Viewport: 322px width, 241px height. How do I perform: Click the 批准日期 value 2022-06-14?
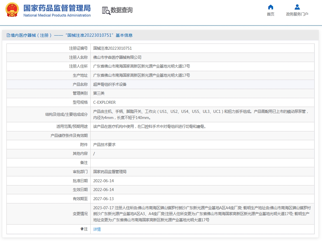click(x=104, y=181)
